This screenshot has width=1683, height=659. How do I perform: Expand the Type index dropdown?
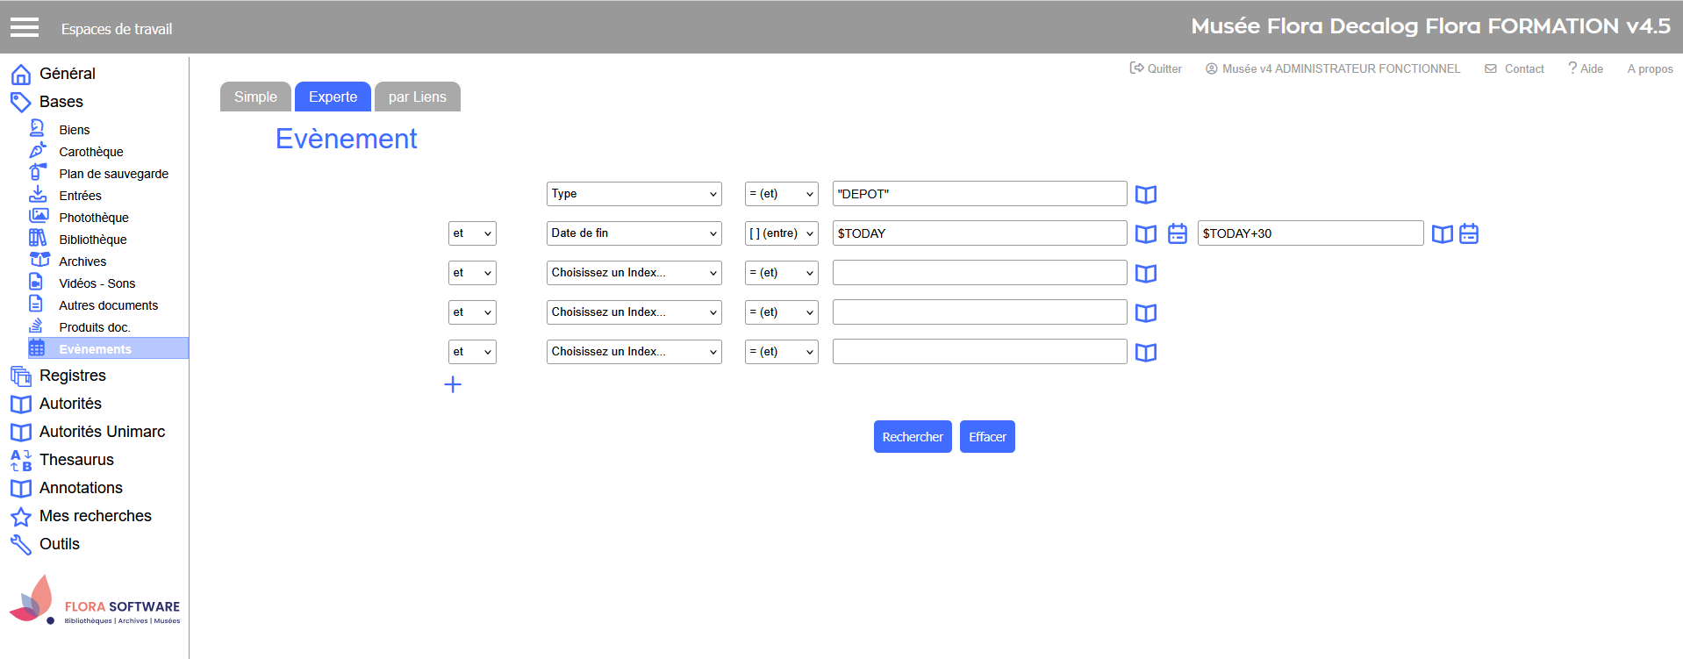[x=634, y=194]
